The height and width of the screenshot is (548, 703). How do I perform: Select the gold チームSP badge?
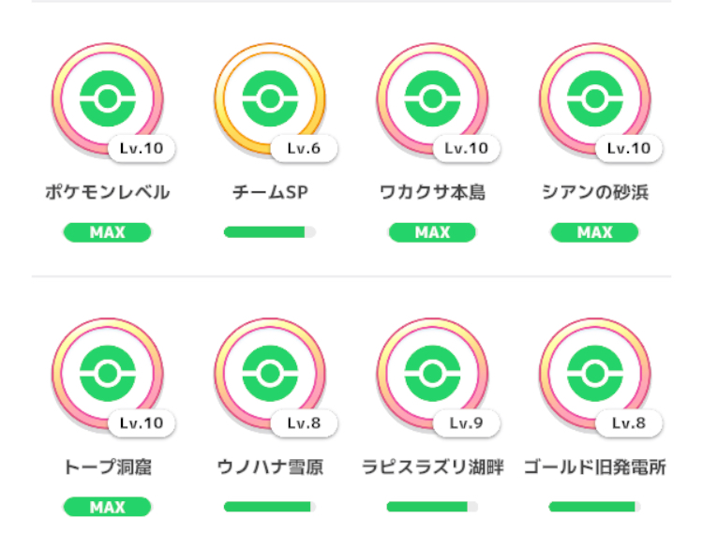(270, 98)
